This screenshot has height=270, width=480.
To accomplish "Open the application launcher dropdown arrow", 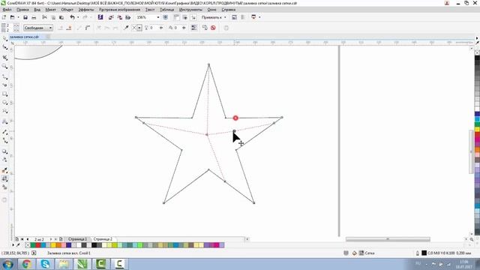I will click(x=259, y=17).
